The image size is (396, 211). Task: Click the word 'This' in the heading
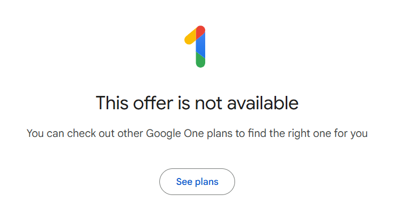tap(112, 103)
